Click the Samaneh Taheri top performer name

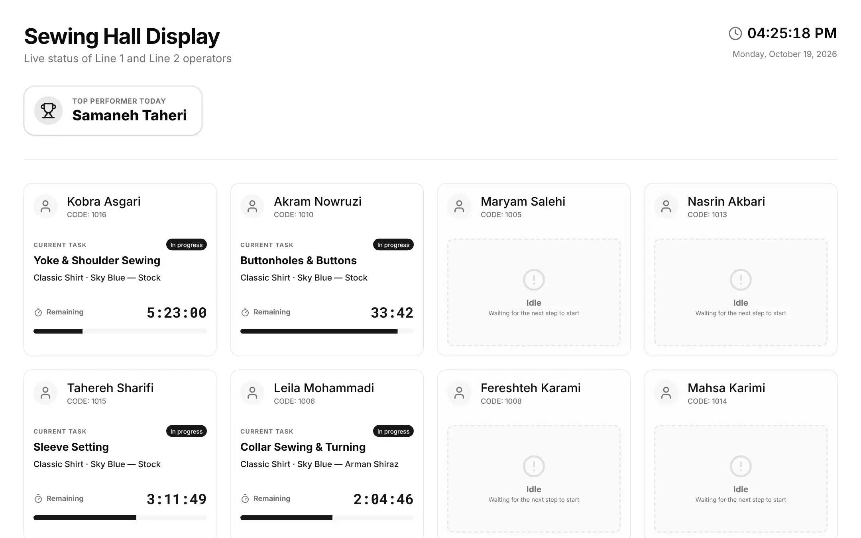coord(130,116)
